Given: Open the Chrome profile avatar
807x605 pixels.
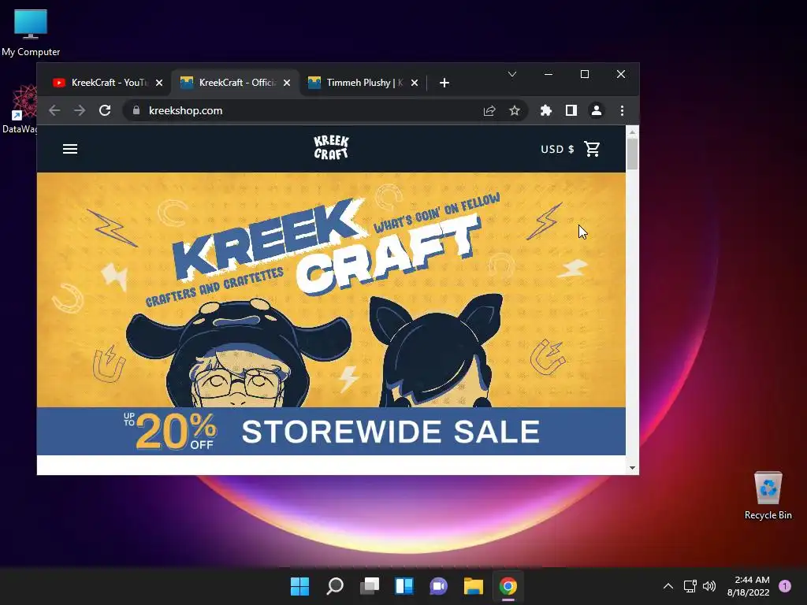Looking at the screenshot, I should coord(597,110).
